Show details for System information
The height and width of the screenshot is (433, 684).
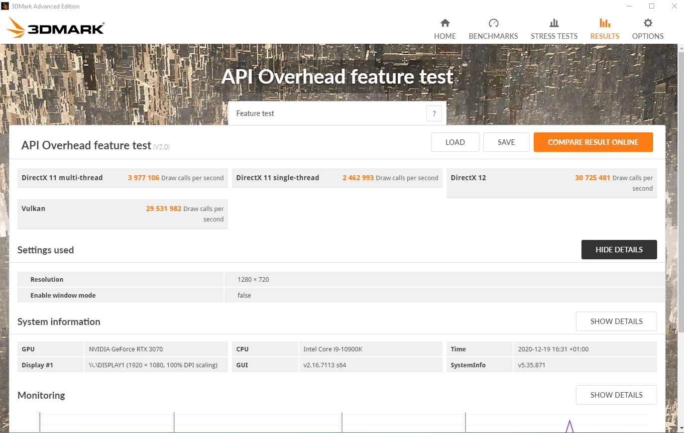(x=616, y=322)
